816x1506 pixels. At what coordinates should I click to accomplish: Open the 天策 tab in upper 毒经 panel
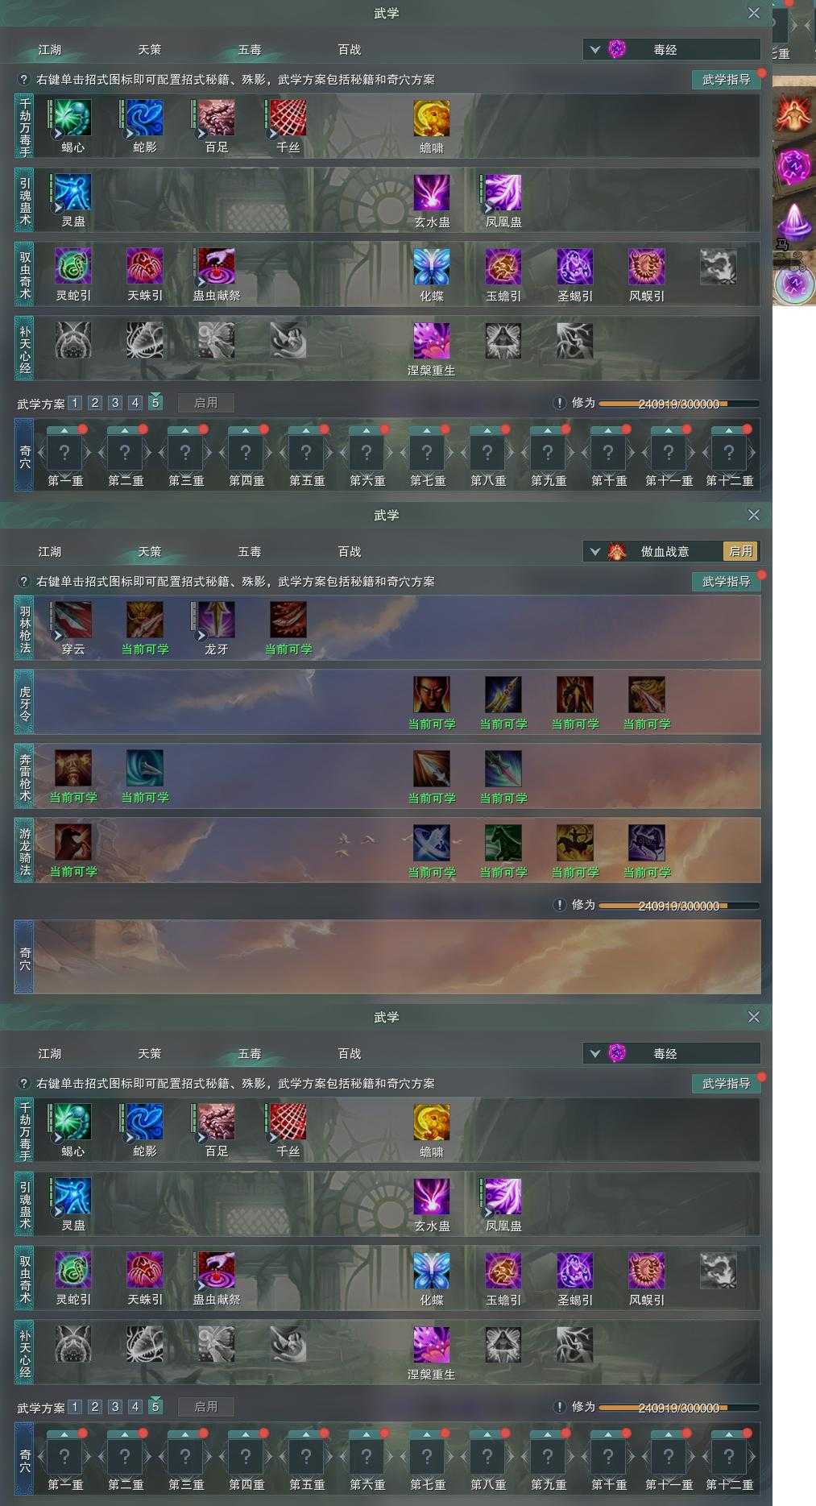[x=150, y=49]
